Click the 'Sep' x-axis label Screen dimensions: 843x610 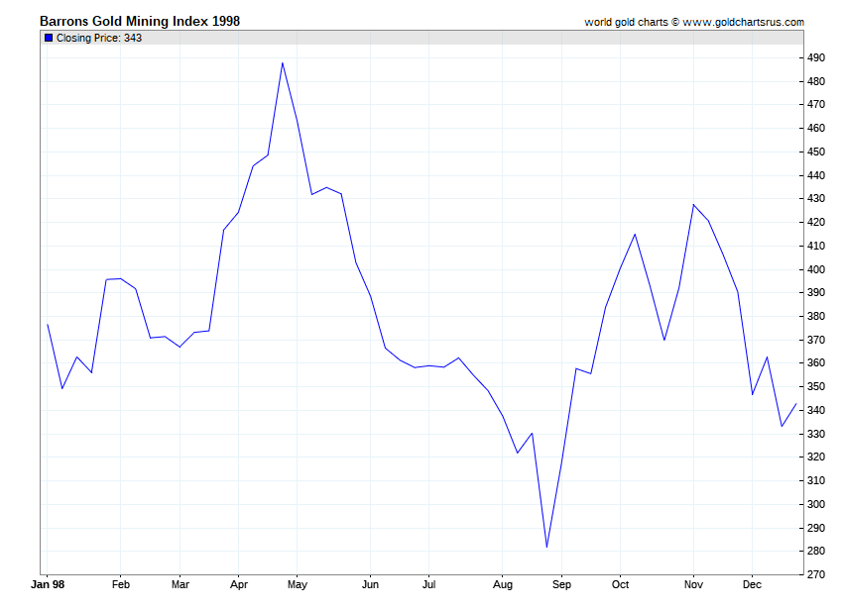[561, 584]
